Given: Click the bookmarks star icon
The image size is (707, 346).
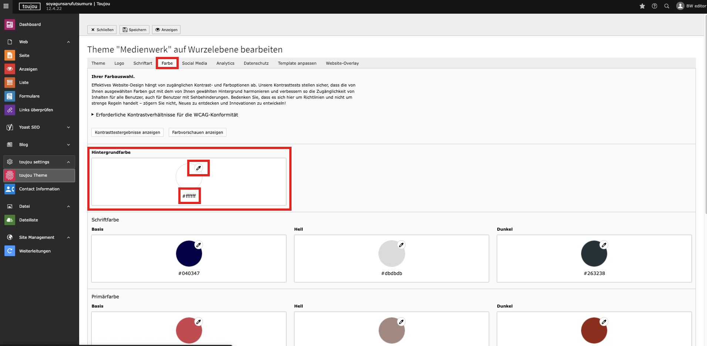Looking at the screenshot, I should pos(642,6).
